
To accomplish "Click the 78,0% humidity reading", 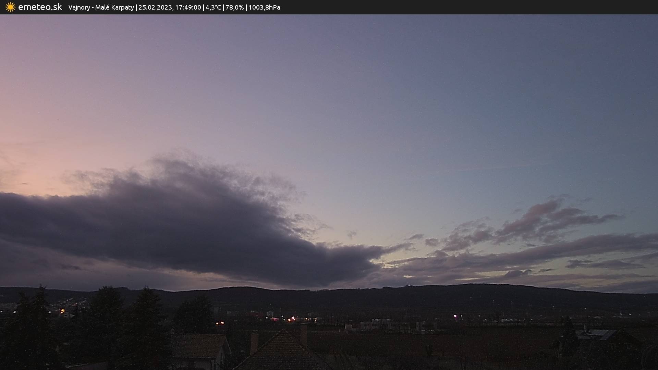I will pos(234,8).
